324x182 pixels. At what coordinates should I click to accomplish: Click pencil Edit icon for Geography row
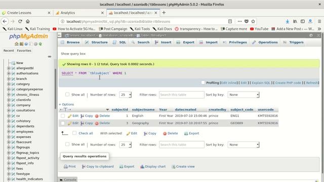(70, 123)
